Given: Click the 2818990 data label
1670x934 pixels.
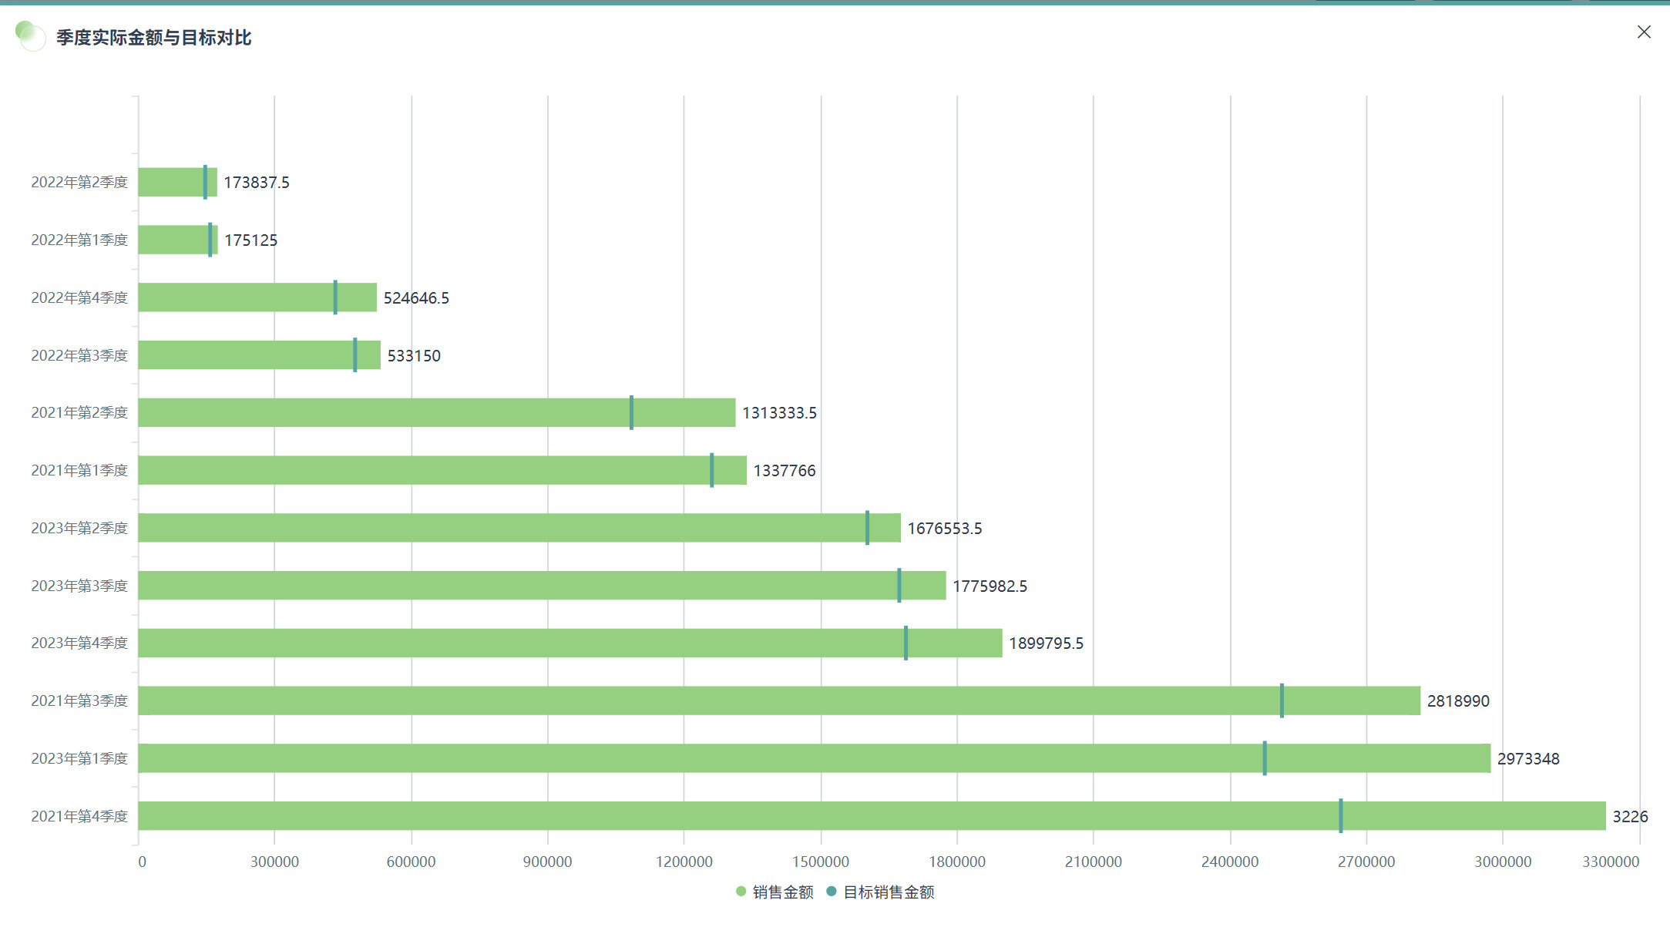Looking at the screenshot, I should tap(1458, 701).
